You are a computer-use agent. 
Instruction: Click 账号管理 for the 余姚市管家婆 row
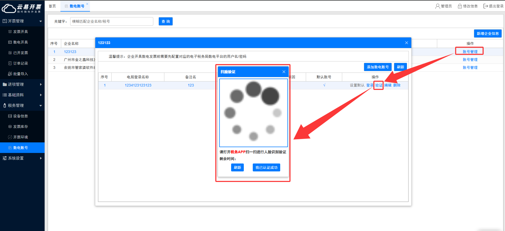470,68
